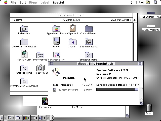
Task: Select the MacTCP DNR file
Action: 24,54
